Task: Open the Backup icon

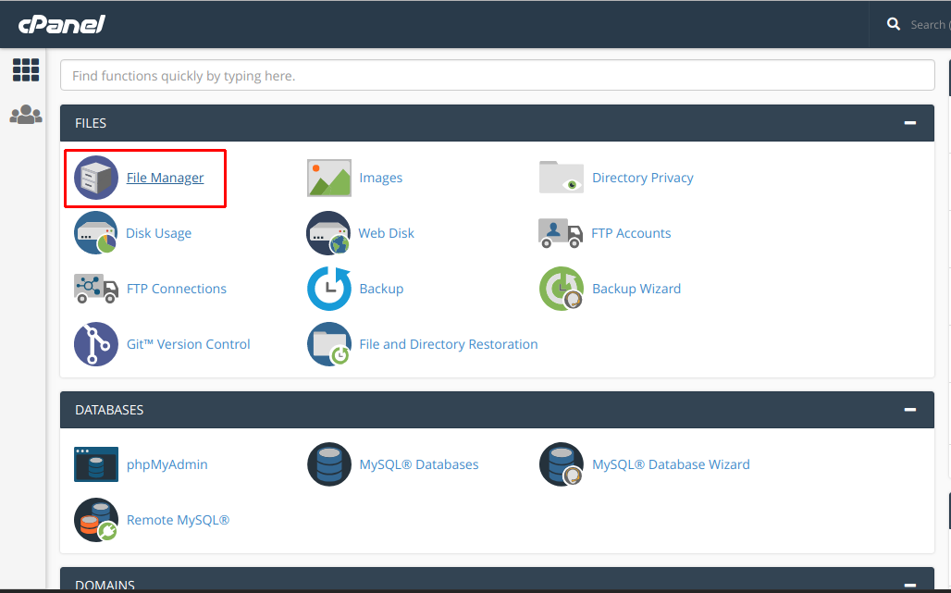Action: (327, 288)
